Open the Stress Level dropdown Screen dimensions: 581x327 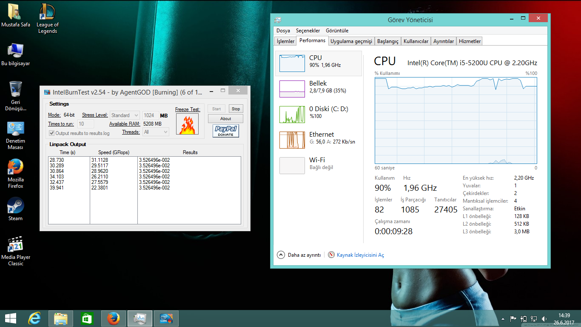[125, 115]
